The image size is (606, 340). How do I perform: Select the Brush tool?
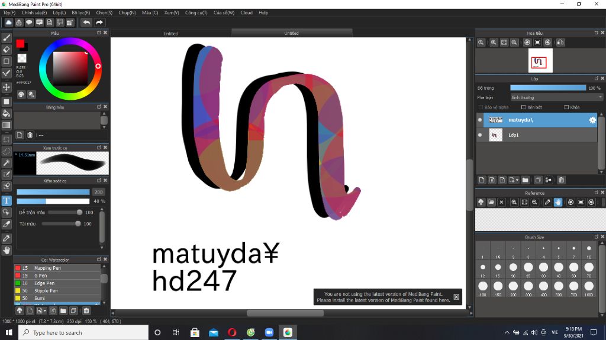(x=7, y=38)
